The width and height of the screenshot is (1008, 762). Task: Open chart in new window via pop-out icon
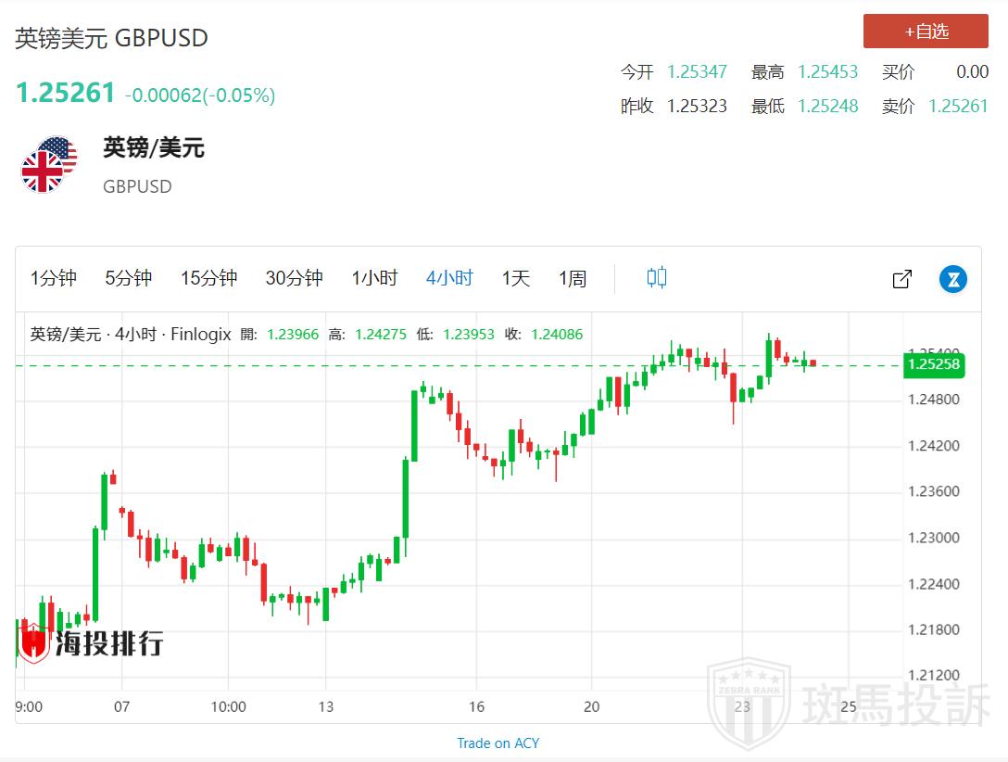pyautogui.click(x=901, y=278)
